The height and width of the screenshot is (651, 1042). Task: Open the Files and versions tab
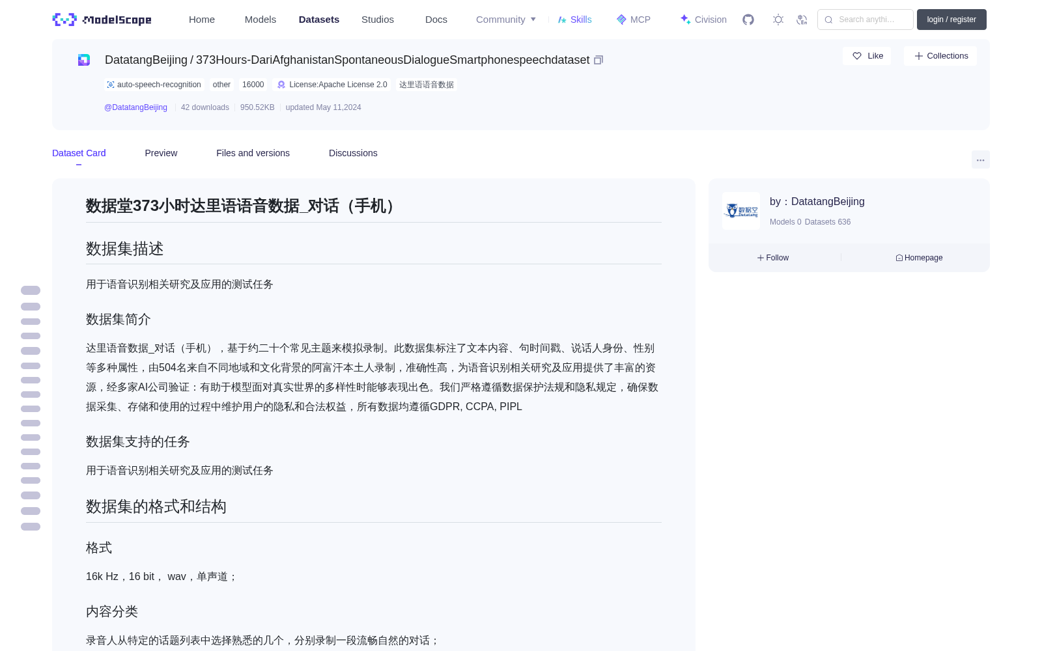253,153
